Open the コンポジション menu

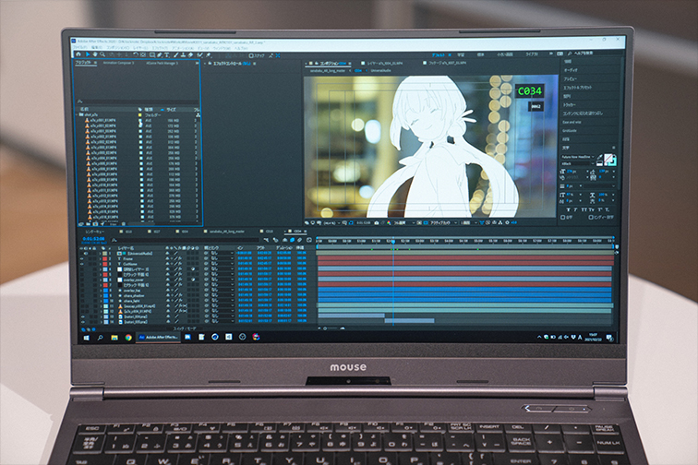[x=118, y=48]
